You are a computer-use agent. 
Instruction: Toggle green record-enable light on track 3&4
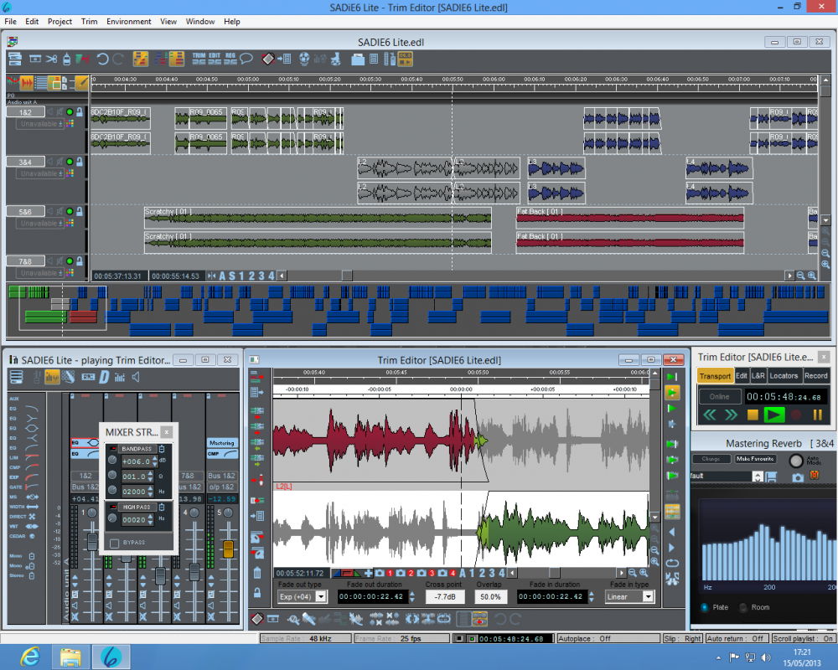point(70,162)
